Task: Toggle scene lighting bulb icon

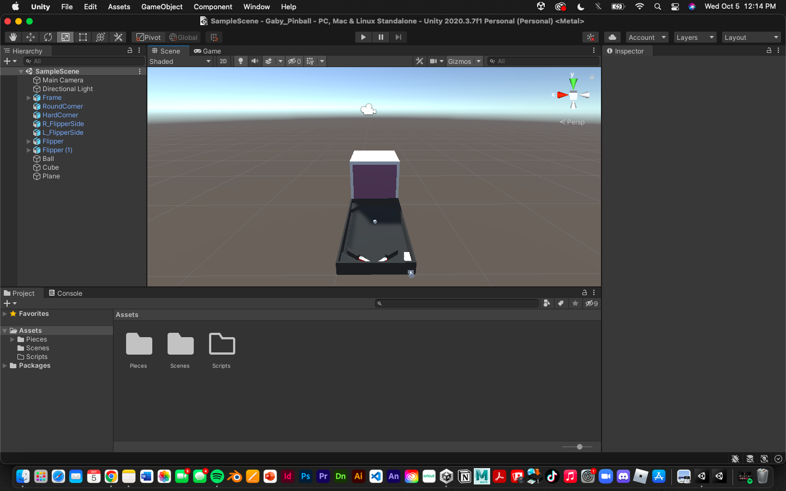Action: pyautogui.click(x=240, y=61)
